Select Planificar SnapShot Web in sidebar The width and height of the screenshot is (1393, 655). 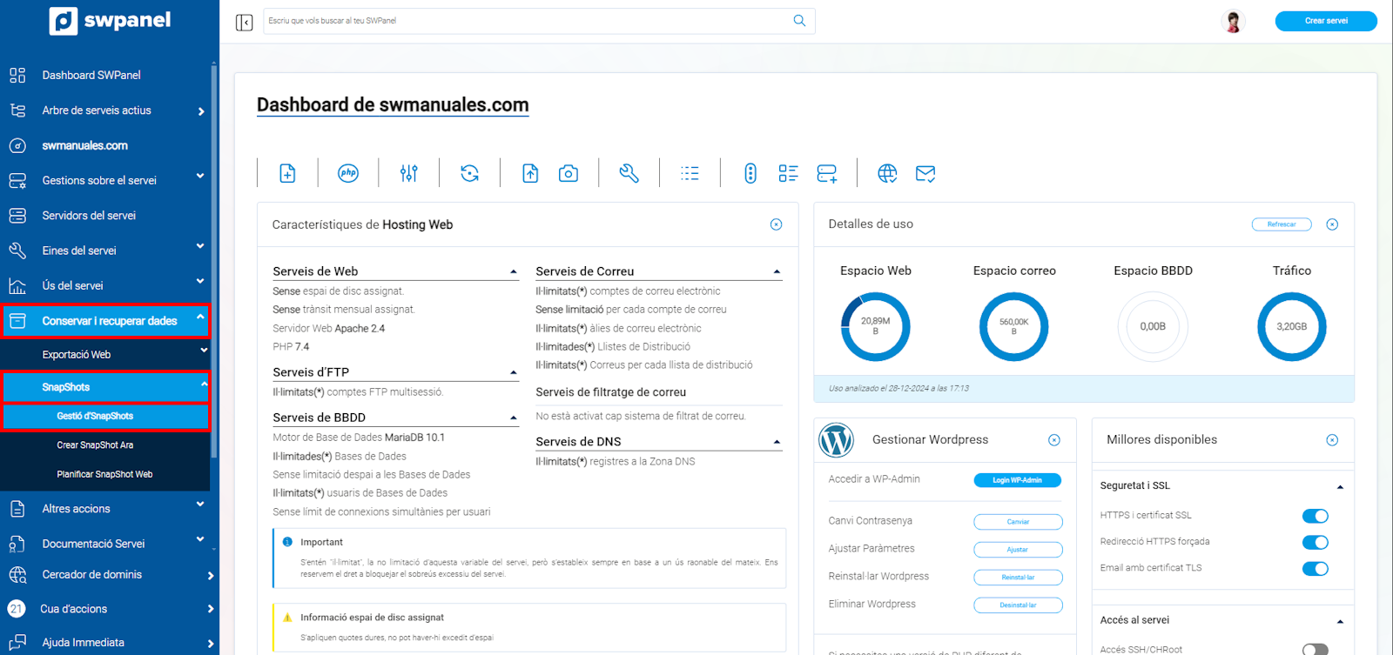coord(104,475)
